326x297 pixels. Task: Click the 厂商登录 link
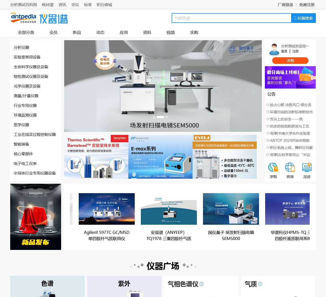pos(286,5)
